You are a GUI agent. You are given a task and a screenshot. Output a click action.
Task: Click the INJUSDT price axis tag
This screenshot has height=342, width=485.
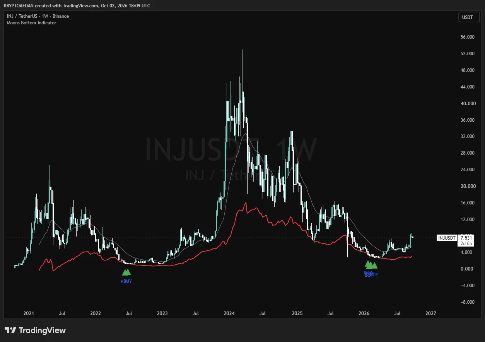click(447, 238)
